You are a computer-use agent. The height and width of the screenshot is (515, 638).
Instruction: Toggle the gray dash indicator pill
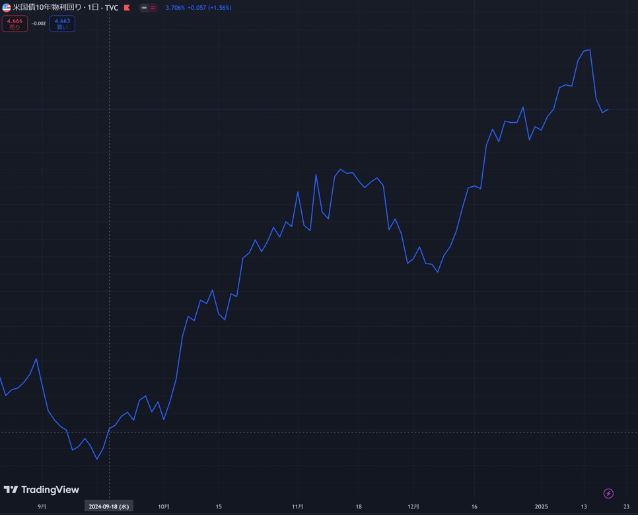(x=144, y=8)
